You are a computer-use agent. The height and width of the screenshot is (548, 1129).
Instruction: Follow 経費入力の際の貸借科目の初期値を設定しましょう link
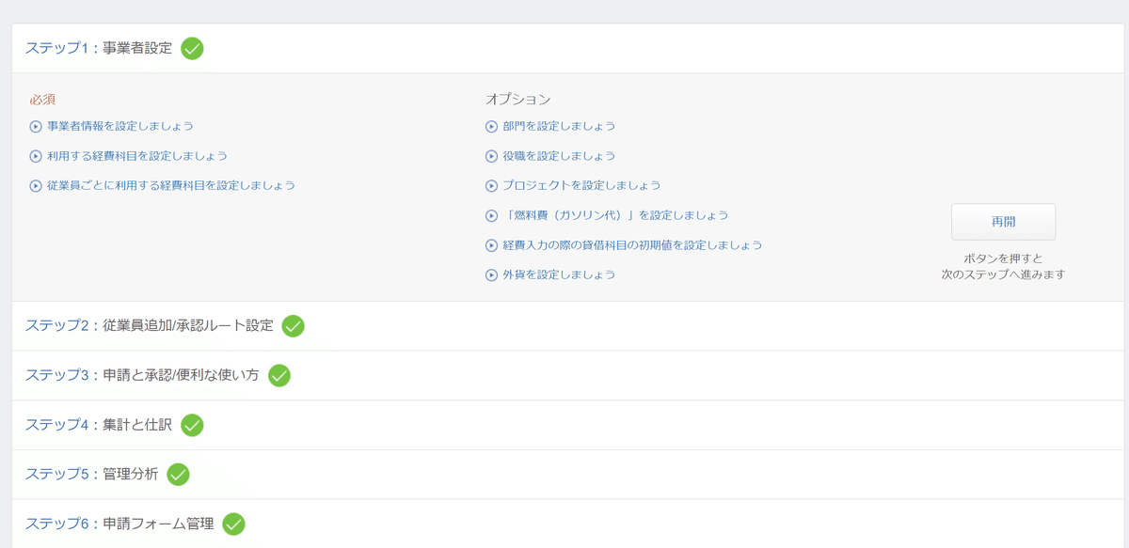(632, 245)
